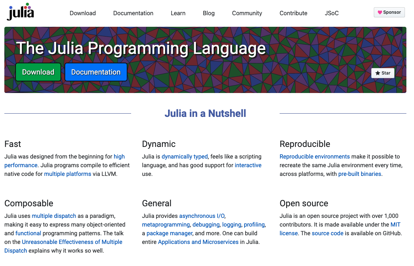Open the Download menu item
Image resolution: width=414 pixels, height=266 pixels.
pyautogui.click(x=83, y=13)
